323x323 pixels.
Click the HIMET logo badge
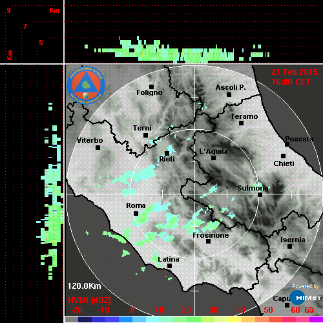pyautogui.click(x=306, y=298)
